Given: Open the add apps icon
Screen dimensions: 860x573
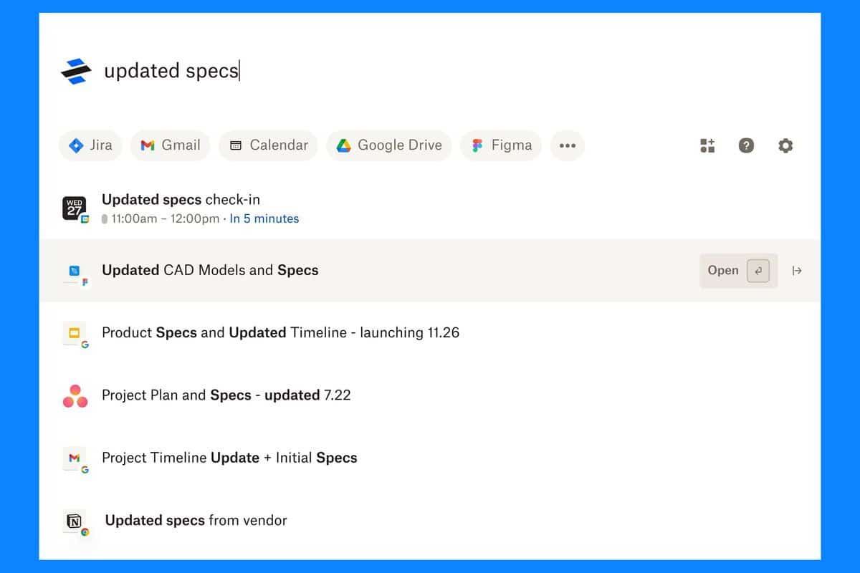Looking at the screenshot, I should pos(707,145).
